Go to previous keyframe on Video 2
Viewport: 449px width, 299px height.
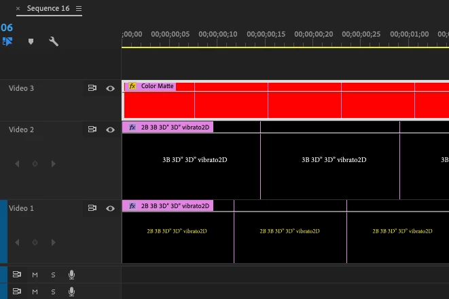(17, 164)
